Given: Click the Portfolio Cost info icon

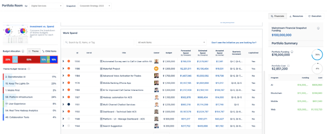Looking at the screenshot, I should pyautogui.click(x=288, y=66).
